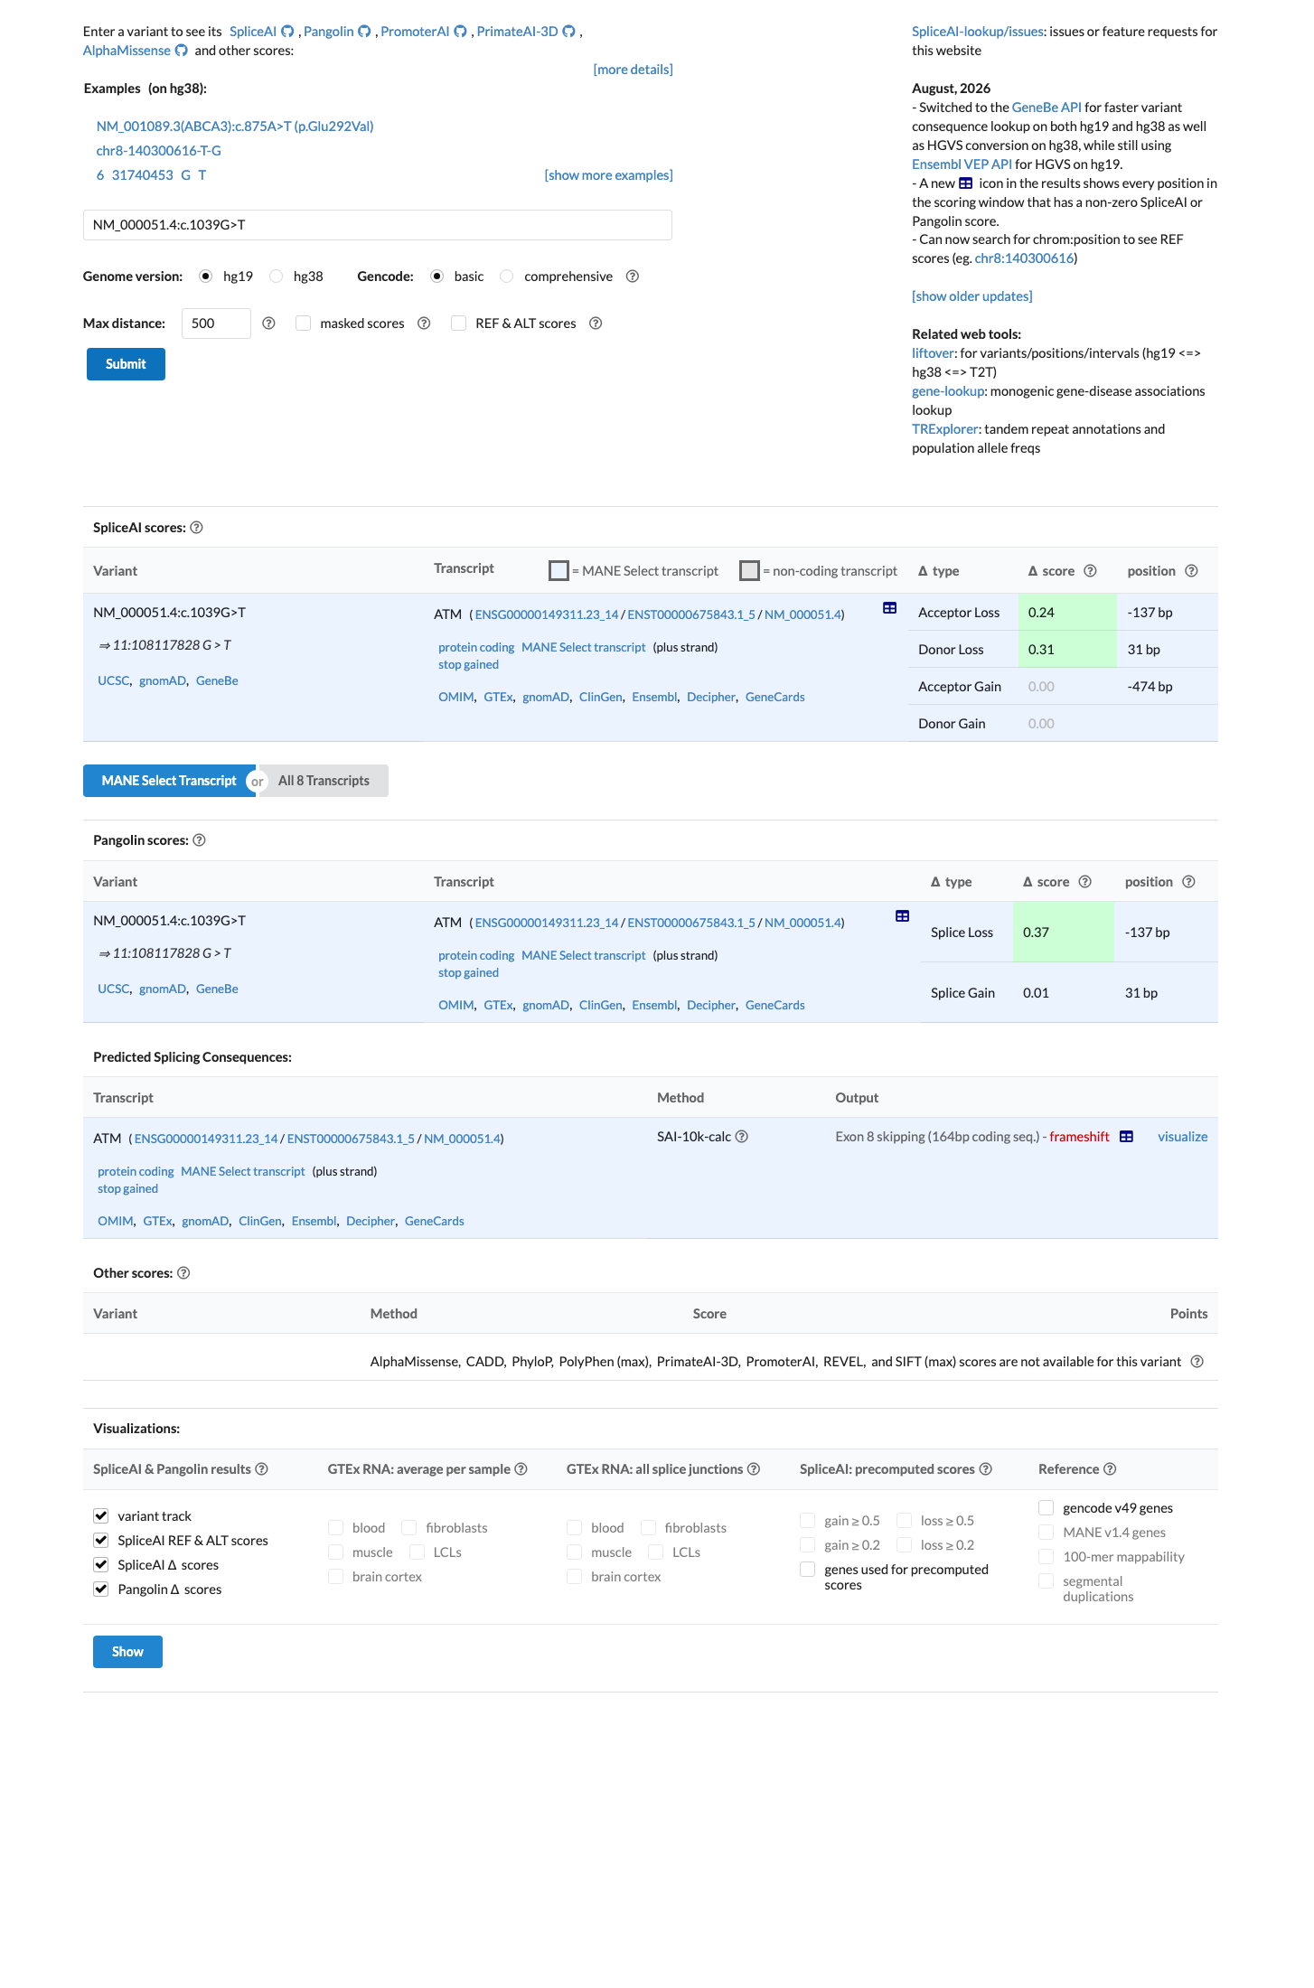Image resolution: width=1314 pixels, height=1988 pixels.
Task: Open UCSC link in Pangolin variant row
Action: click(113, 989)
